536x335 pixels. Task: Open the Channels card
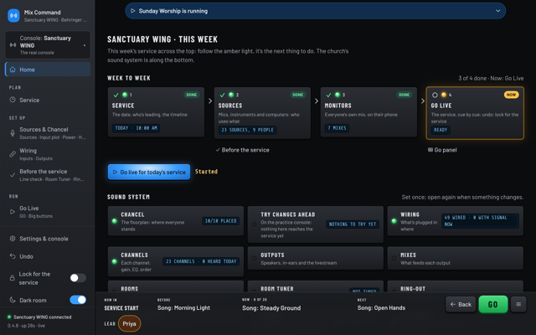pyautogui.click(x=176, y=261)
